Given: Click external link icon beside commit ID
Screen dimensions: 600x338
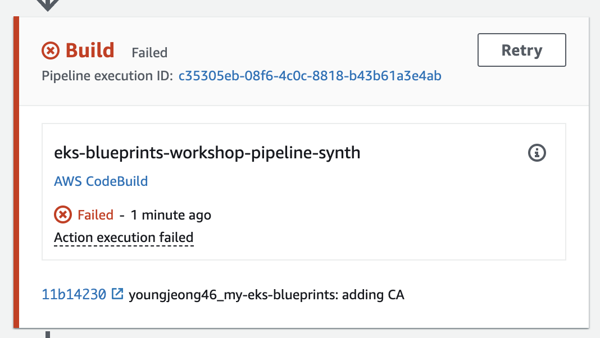Looking at the screenshot, I should tap(117, 294).
